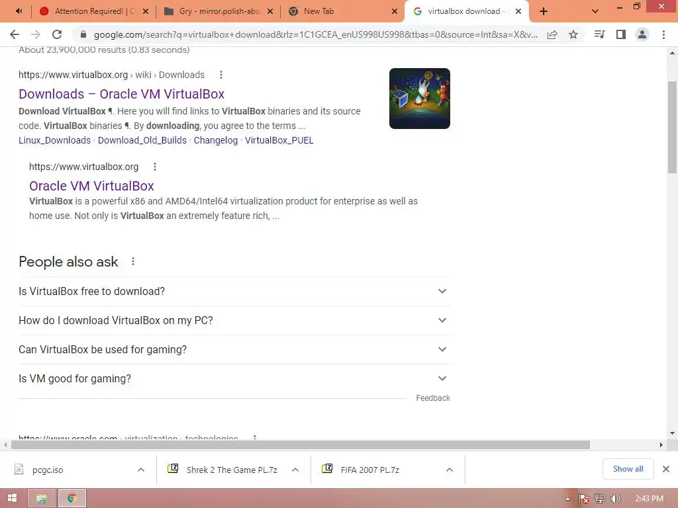Open Chrome's three-dot menu

(663, 34)
